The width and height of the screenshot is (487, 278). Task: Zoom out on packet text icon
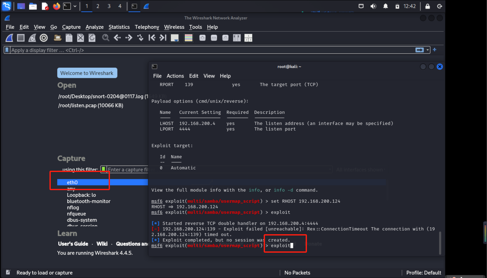tap(214, 38)
